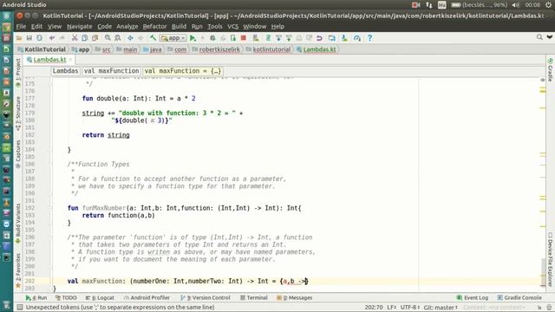Click the 'fun funMaxNumber' line in editor

[185, 208]
